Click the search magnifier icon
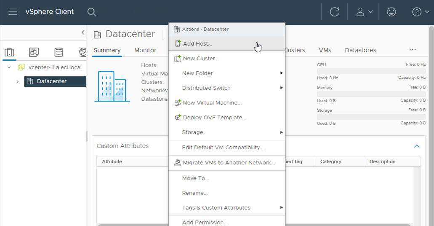Image resolution: width=434 pixels, height=226 pixels. (x=92, y=12)
